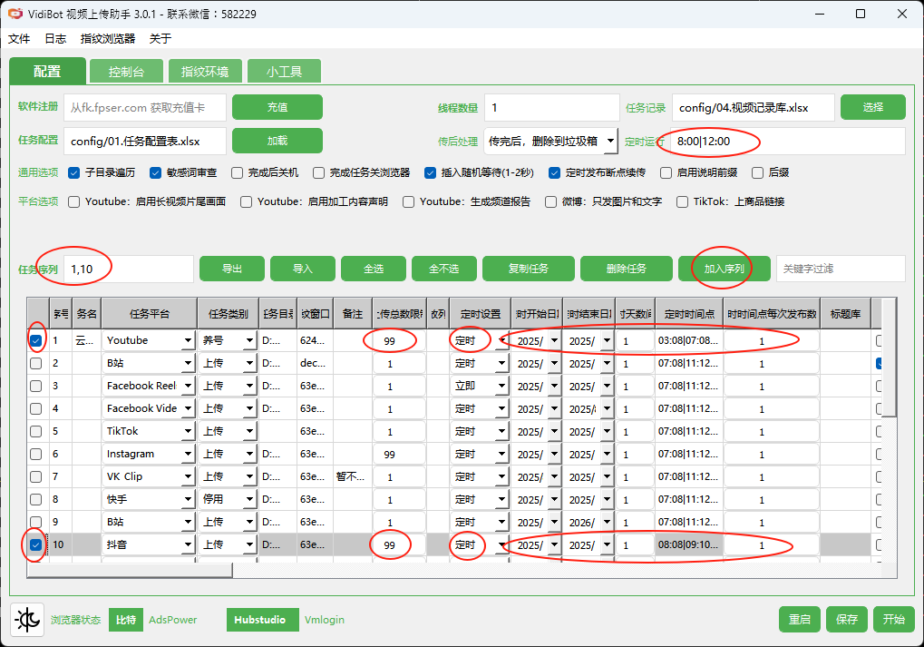Switch to the 指纹环境 tab
Screen dimensions: 924x647
pos(205,72)
